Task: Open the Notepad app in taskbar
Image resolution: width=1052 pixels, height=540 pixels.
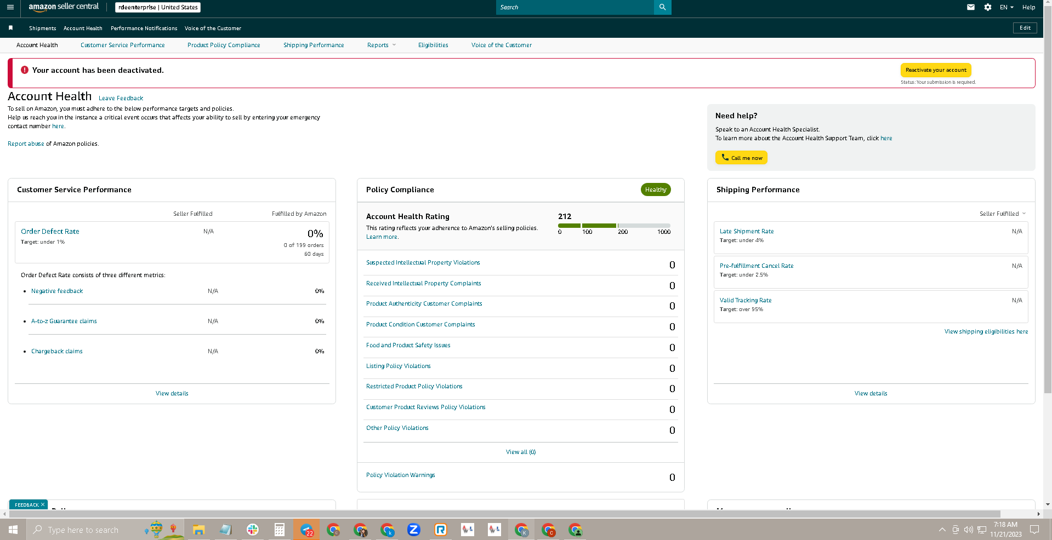Action: pos(225,530)
